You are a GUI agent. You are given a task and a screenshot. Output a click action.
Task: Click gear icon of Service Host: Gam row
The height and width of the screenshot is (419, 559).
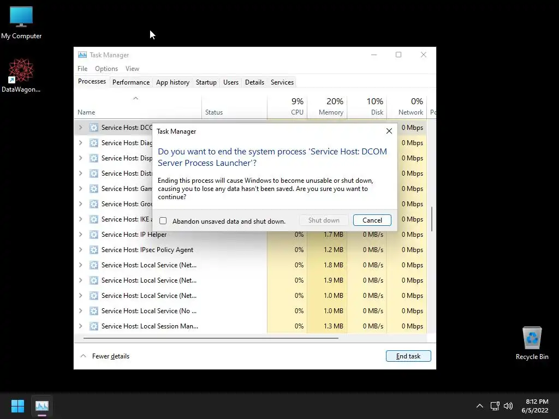94,188
